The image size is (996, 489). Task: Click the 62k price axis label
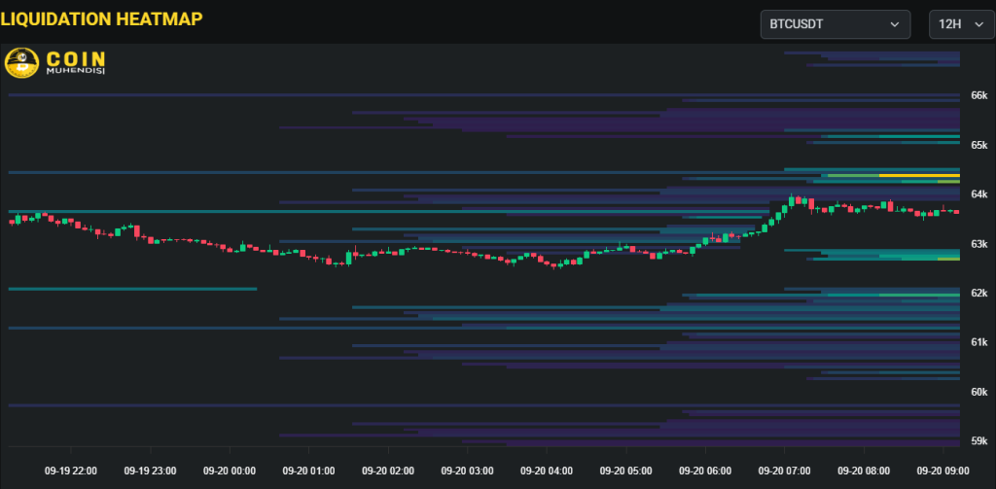pos(978,293)
